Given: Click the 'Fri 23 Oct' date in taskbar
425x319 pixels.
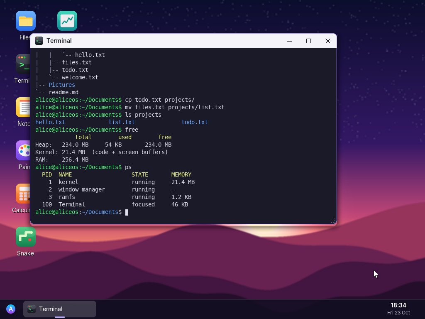Looking at the screenshot, I should tap(398, 313).
